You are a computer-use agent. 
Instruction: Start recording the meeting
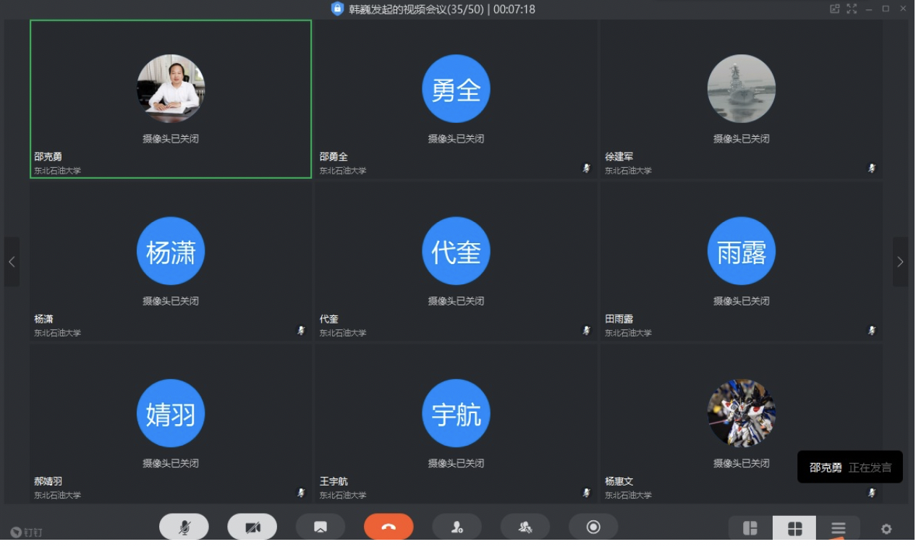[593, 527]
